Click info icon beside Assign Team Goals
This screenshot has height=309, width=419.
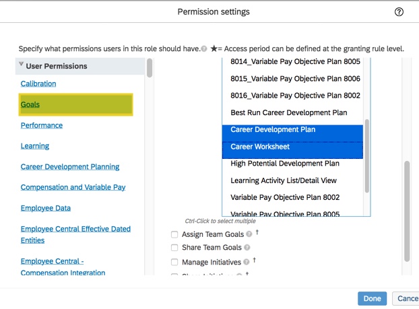[250, 234]
